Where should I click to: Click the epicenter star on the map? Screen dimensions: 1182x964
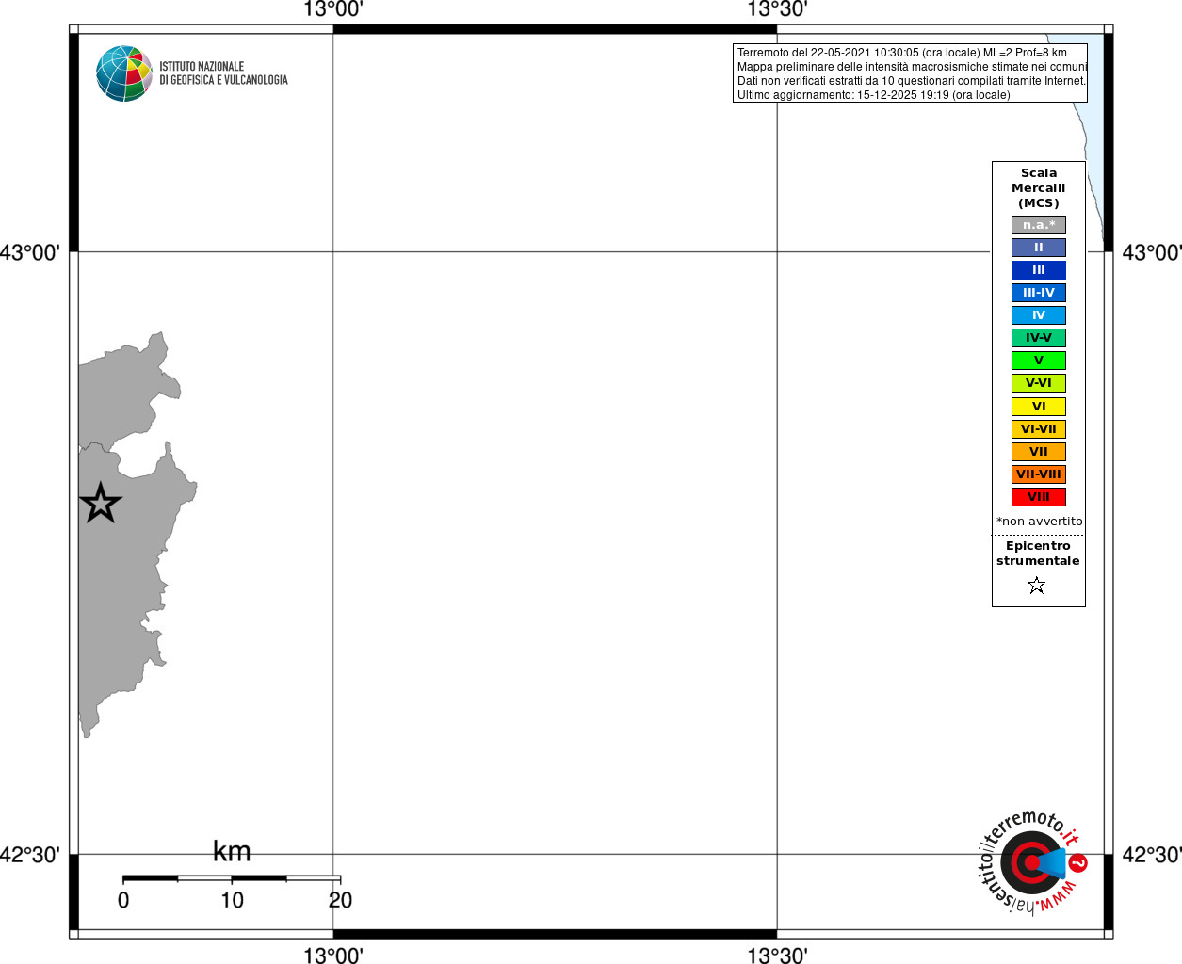click(x=101, y=503)
